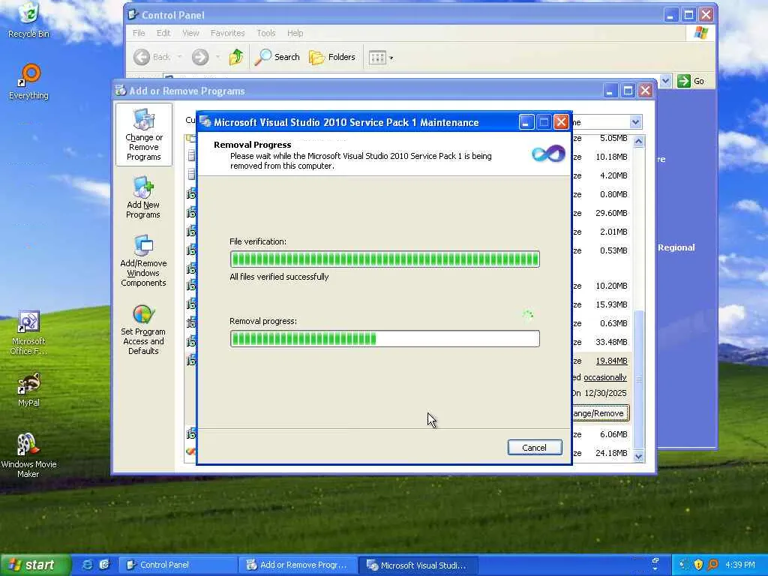
Task: Open the Microsoft Office desktop shortcut
Action: pos(28,333)
